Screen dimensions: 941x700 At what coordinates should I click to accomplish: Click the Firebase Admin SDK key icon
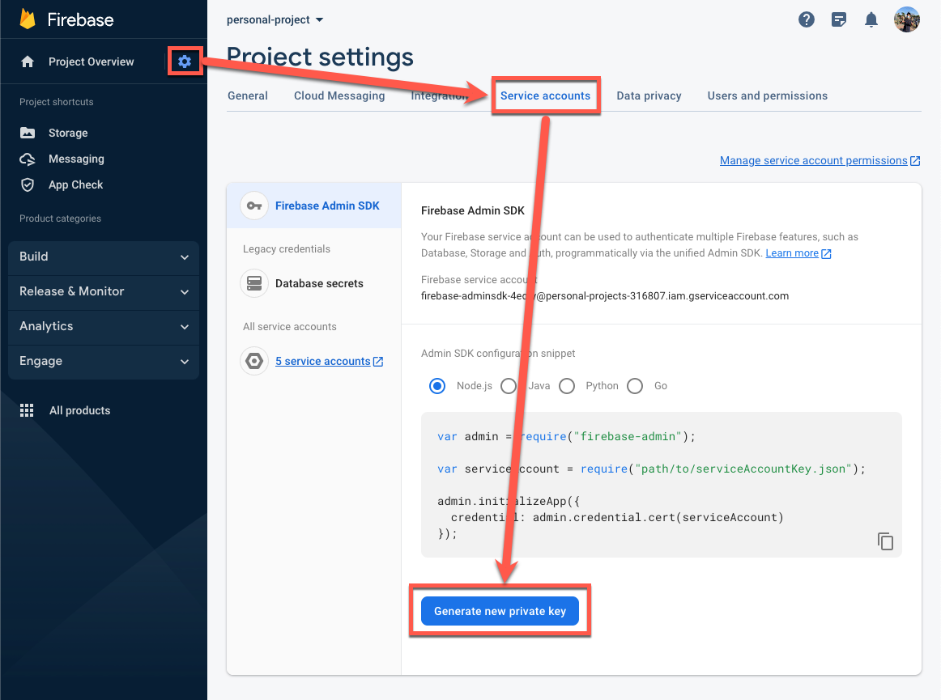(x=254, y=206)
